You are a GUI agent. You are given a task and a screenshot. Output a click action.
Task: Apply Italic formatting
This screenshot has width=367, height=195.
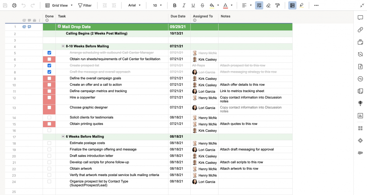(184, 5)
